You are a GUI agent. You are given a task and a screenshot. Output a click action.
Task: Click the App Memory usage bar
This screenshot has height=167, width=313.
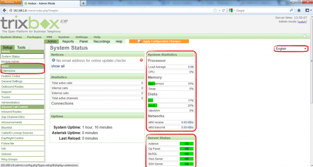(171, 84)
